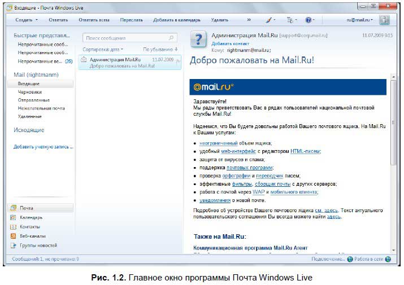This screenshot has height=285, width=404.
Task: Toggle По убыванию sort order
Action: tap(160, 50)
